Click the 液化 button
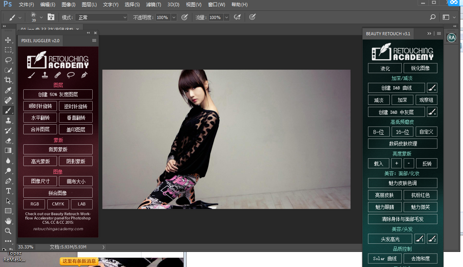This screenshot has height=267, width=463. (x=385, y=68)
